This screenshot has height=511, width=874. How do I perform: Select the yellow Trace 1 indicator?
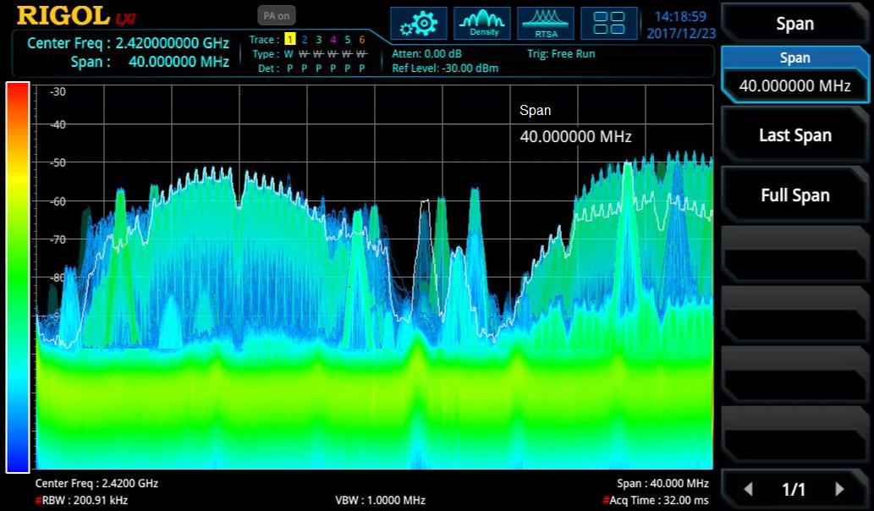click(x=289, y=39)
